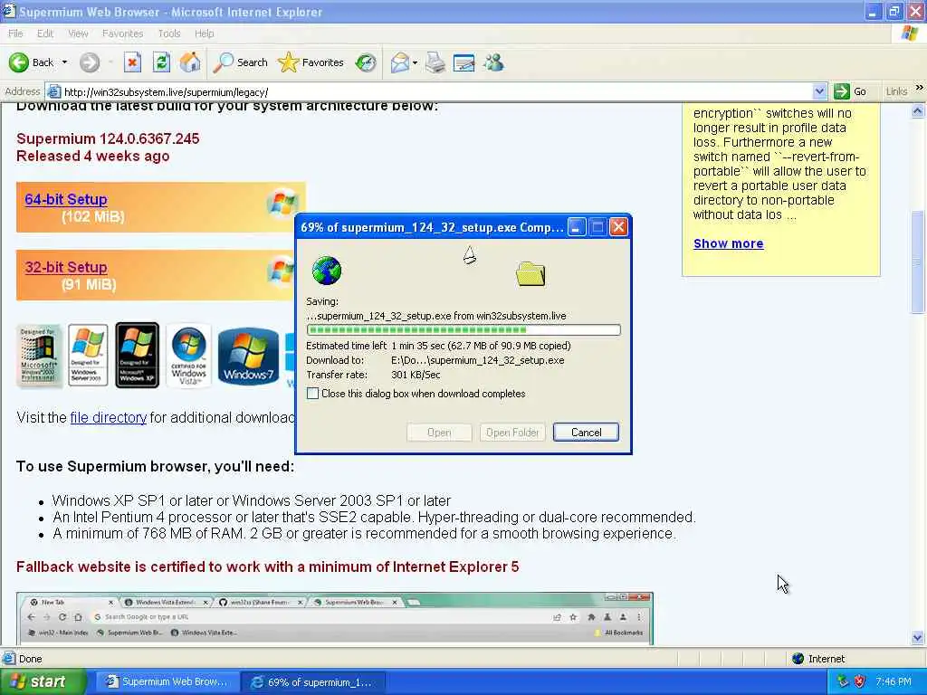Expand the Mail dropdown arrow
This screenshot has height=695, width=927.
[415, 62]
